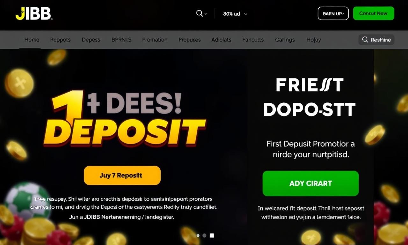
Task: Open the Adiolats navigation item
Action: [x=221, y=40]
